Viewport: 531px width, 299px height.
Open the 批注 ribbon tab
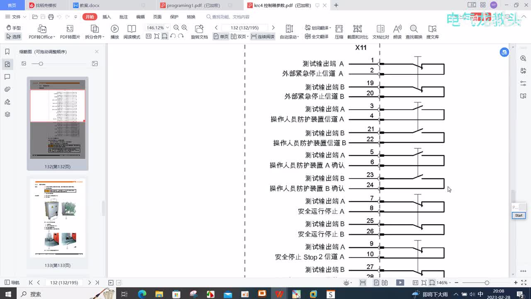point(124,17)
